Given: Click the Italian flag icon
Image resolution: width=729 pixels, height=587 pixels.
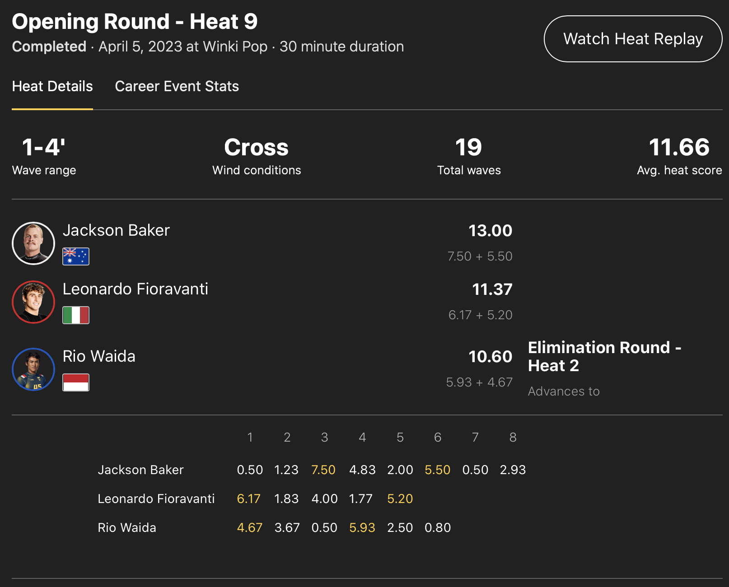Looking at the screenshot, I should (x=76, y=315).
